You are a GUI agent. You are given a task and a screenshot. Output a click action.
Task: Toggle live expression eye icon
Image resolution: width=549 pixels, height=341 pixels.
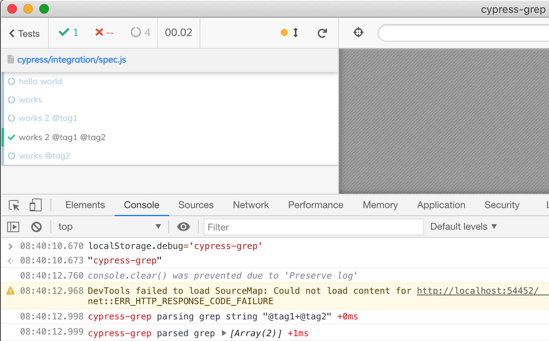coord(184,227)
